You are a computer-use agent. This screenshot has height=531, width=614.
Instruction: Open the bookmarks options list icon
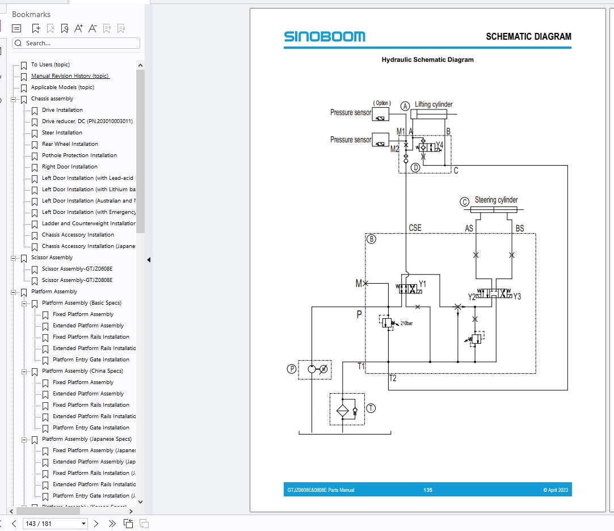click(16, 28)
